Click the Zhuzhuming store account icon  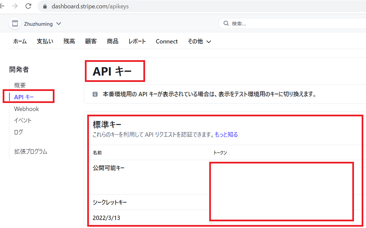tap(14, 24)
